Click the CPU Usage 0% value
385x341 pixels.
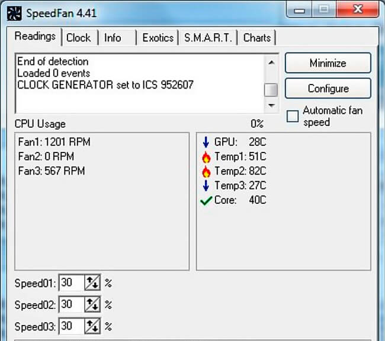(x=257, y=124)
